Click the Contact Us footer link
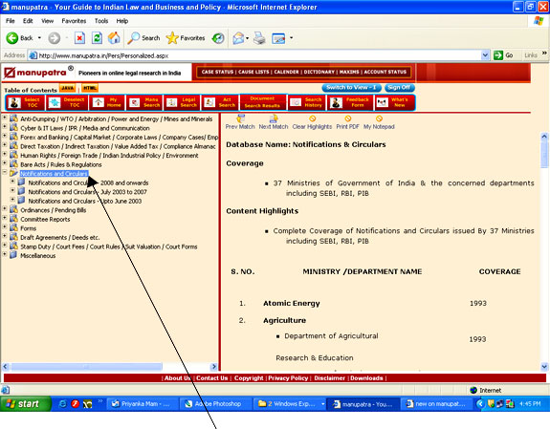The width and height of the screenshot is (550, 429). point(211,378)
